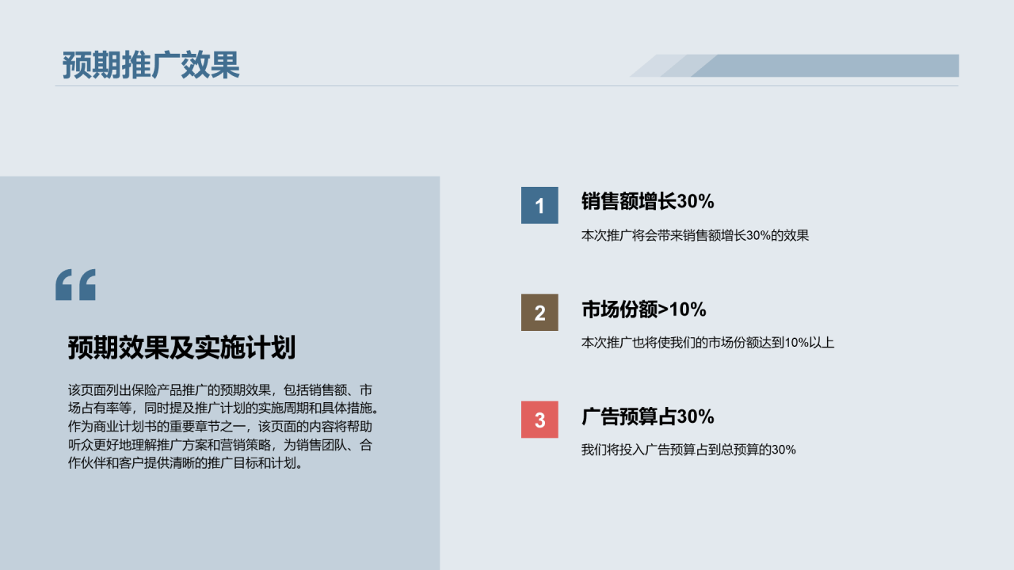Select the brown numbered badge 2
Image resolution: width=1014 pixels, height=570 pixels.
click(539, 313)
